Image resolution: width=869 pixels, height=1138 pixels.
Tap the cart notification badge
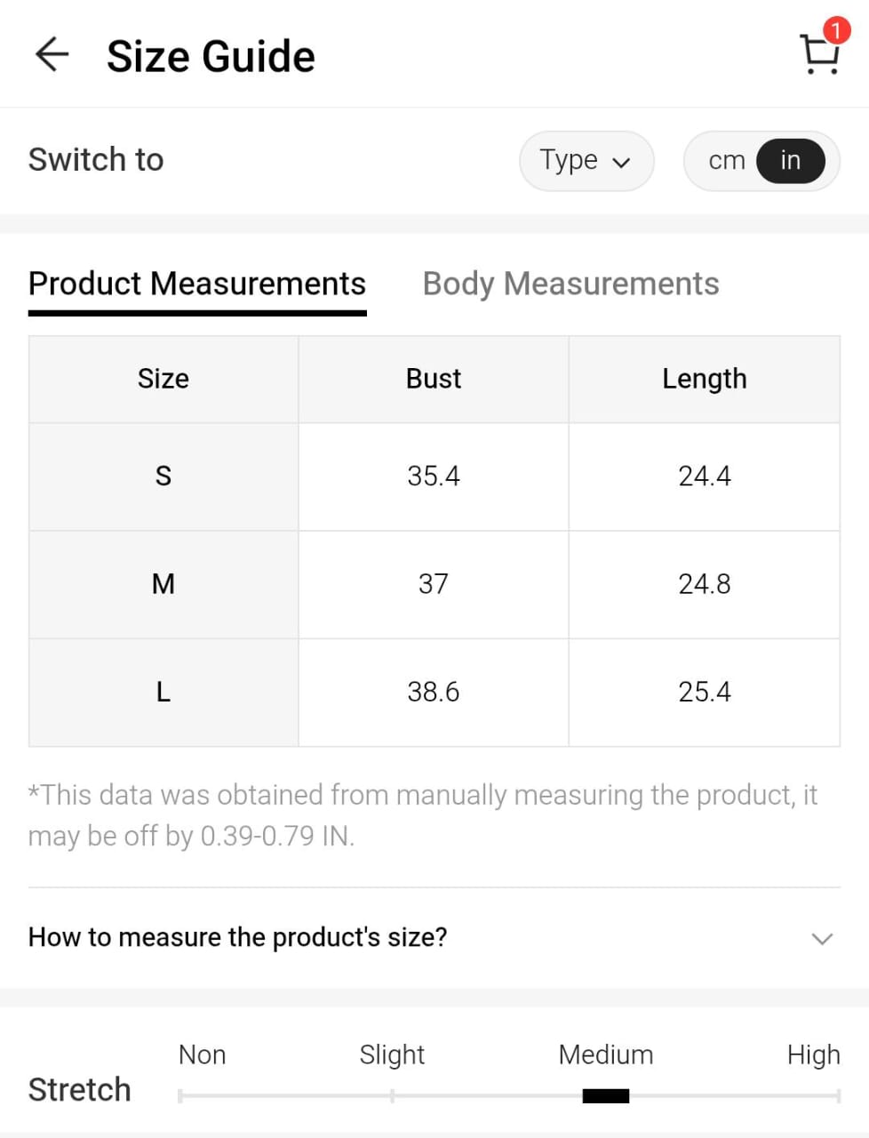[x=835, y=30]
